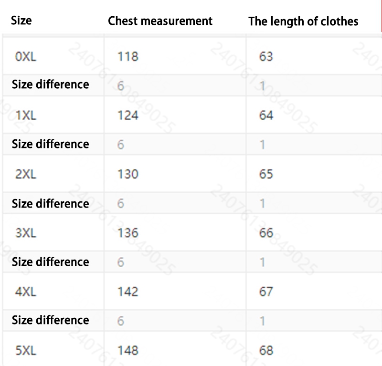Viewport: 382px width, 366px height.
Task: Click clothes length value 68
Action: click(266, 351)
